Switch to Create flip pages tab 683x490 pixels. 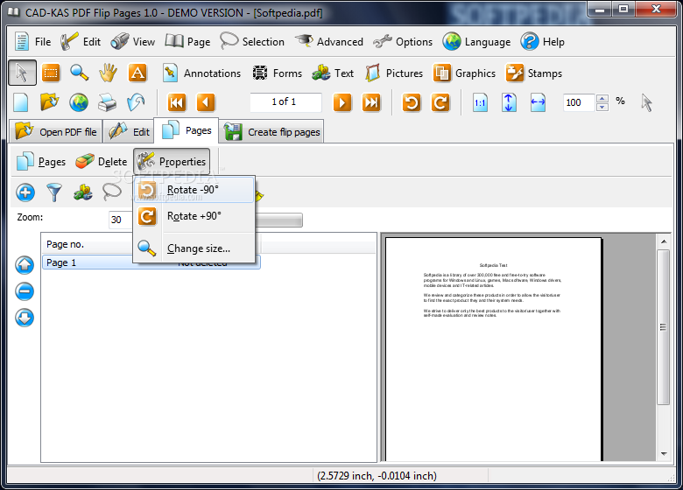coord(271,131)
